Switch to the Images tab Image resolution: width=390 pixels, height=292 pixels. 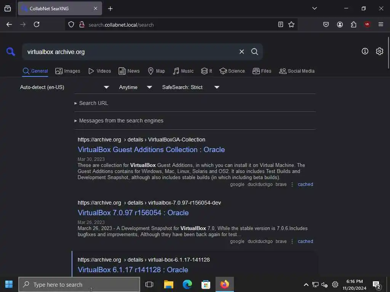coord(68,71)
